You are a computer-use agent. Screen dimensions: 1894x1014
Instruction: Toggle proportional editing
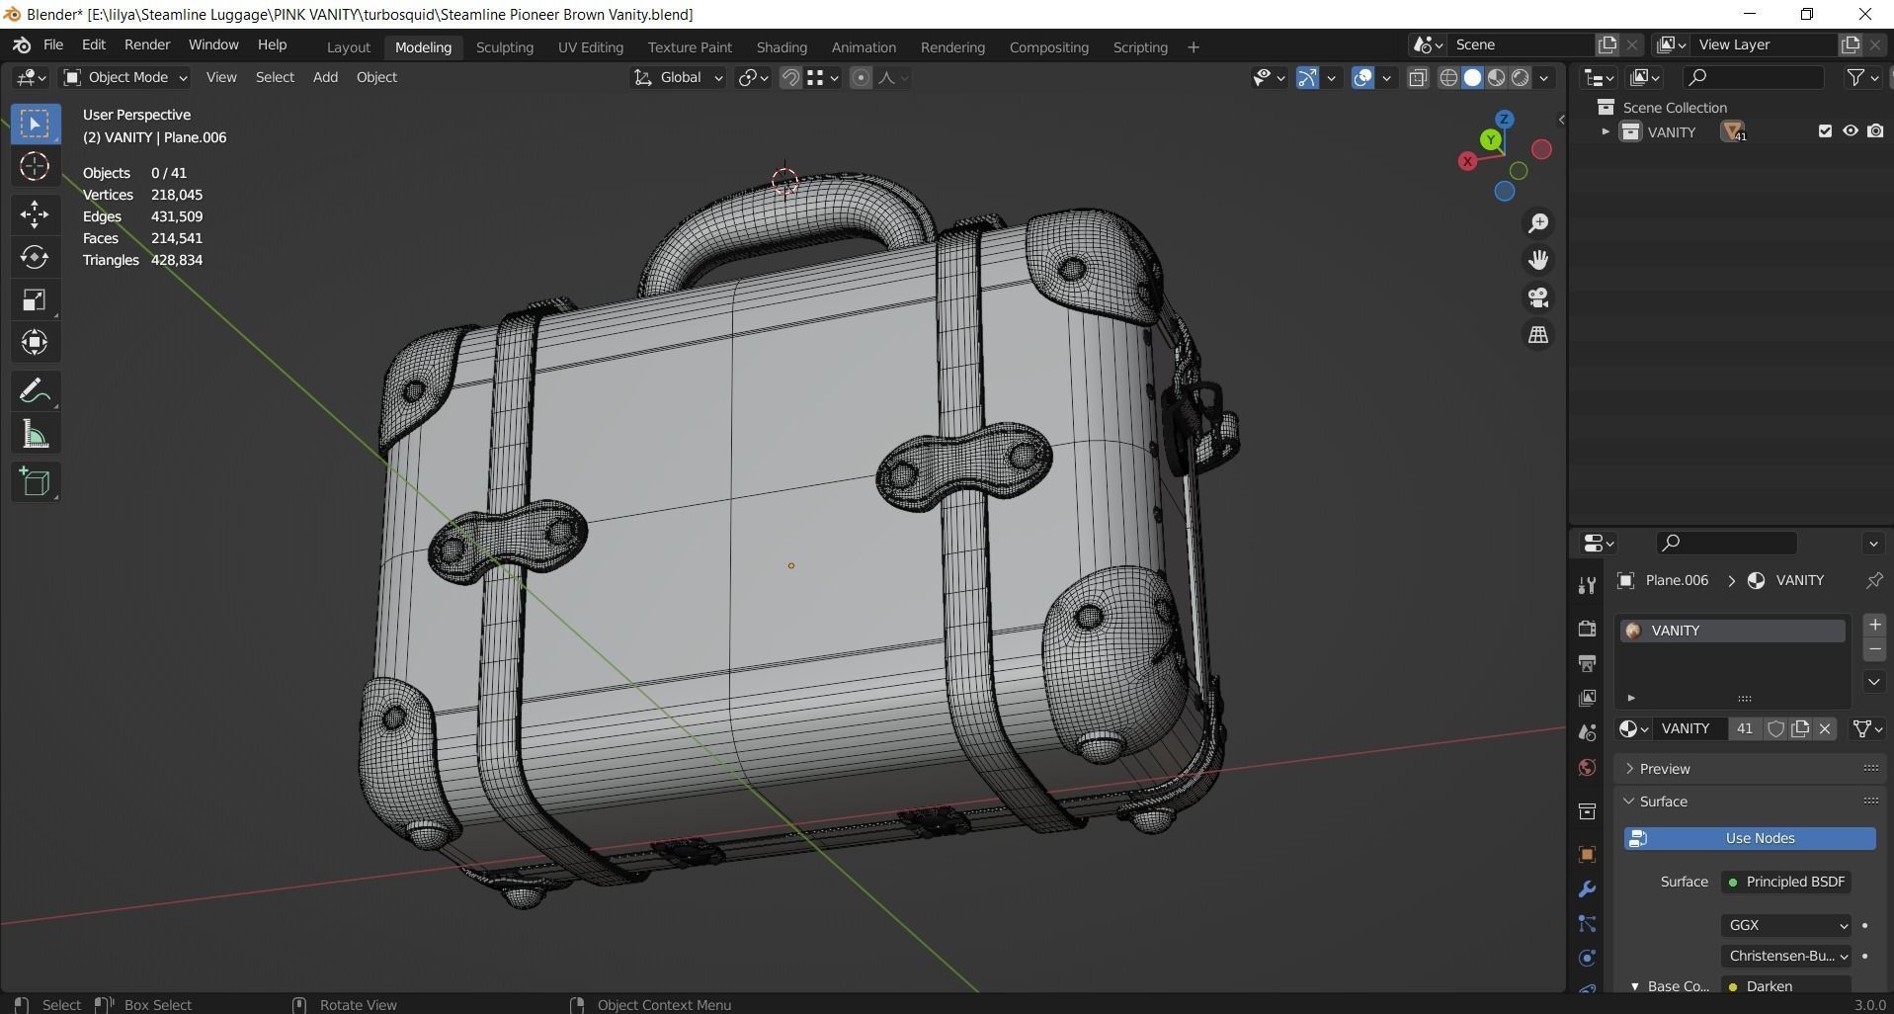pos(861,78)
